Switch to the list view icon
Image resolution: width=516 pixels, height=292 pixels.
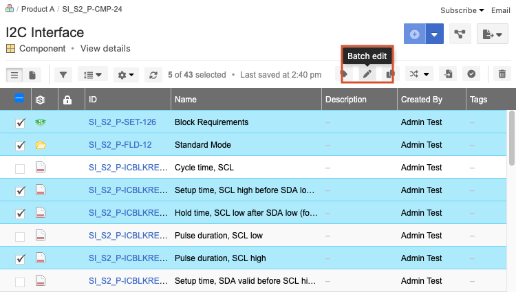point(14,74)
